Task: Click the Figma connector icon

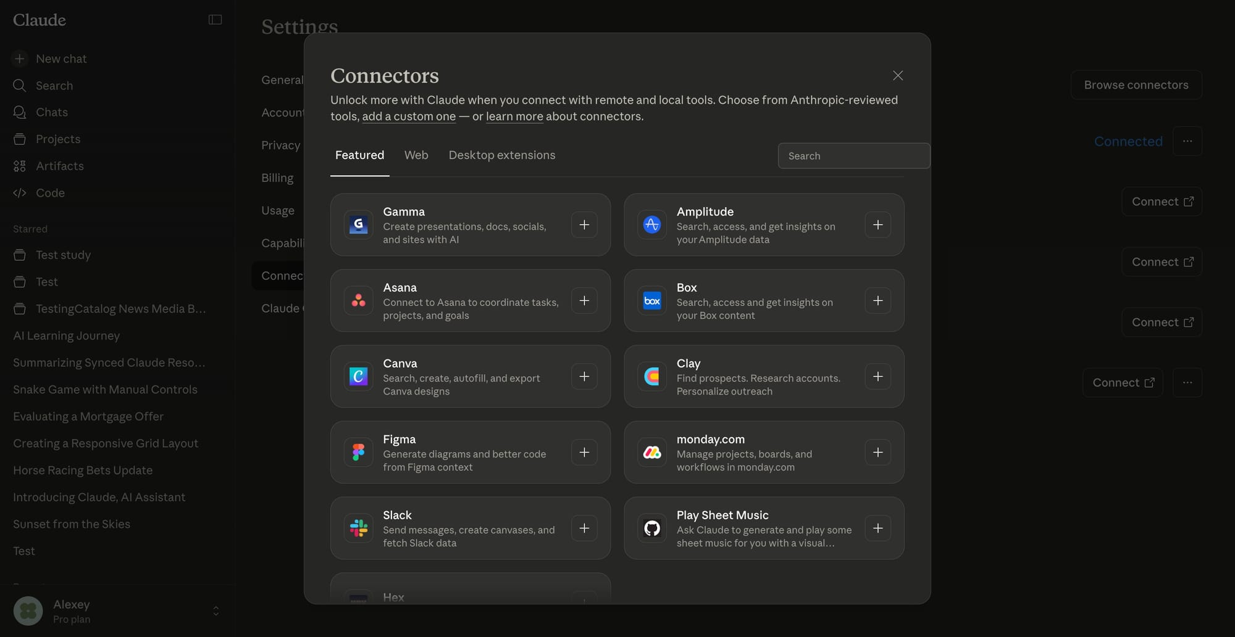Action: [x=358, y=452]
